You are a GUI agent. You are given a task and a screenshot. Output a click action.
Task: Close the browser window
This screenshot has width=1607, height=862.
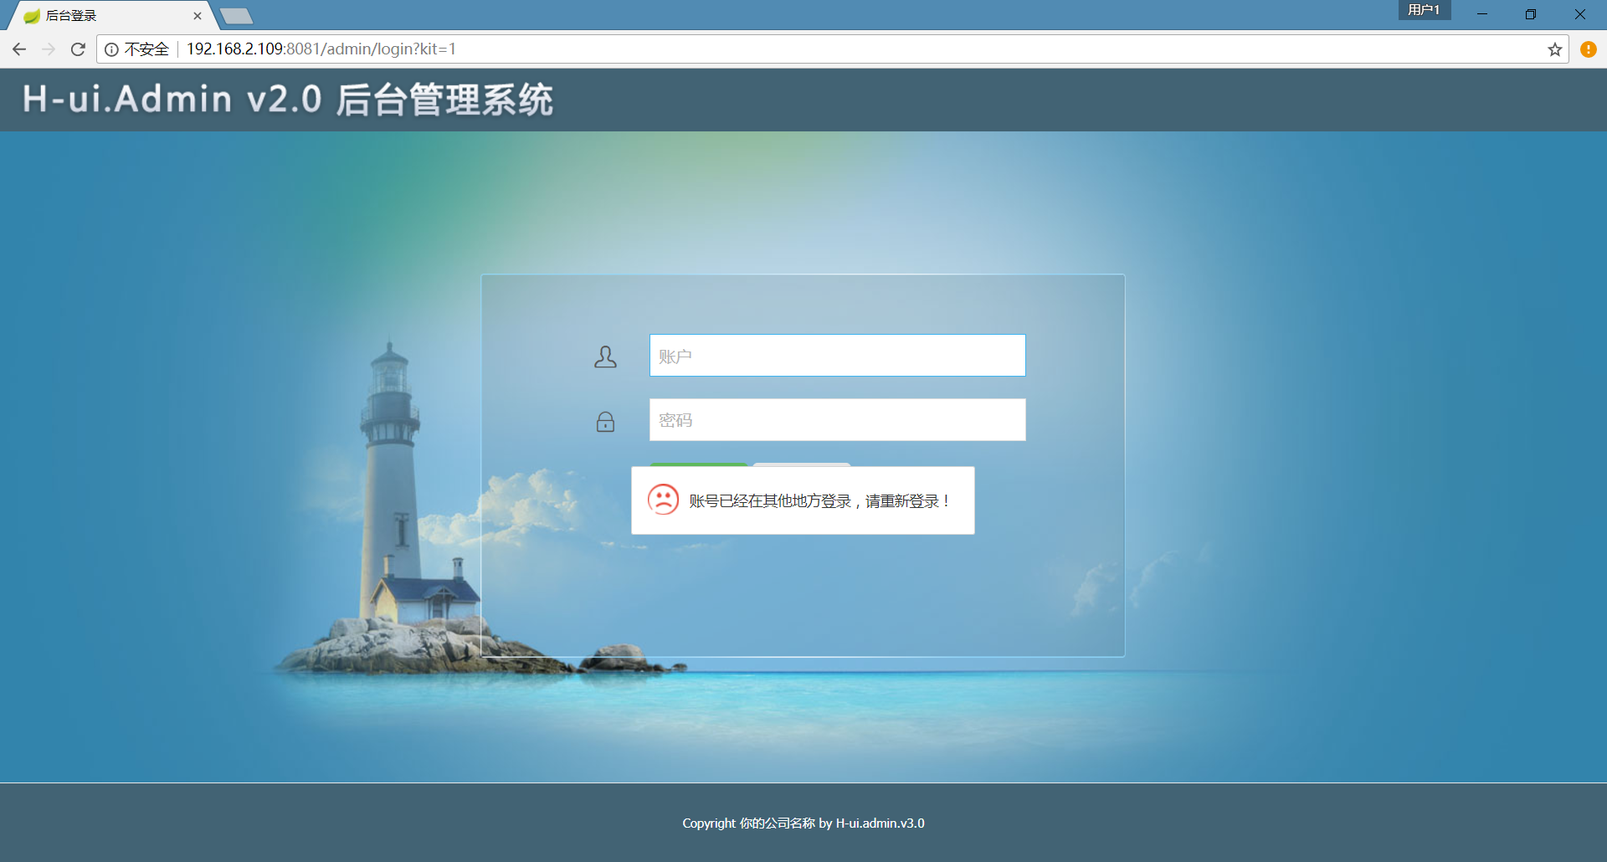point(1579,14)
